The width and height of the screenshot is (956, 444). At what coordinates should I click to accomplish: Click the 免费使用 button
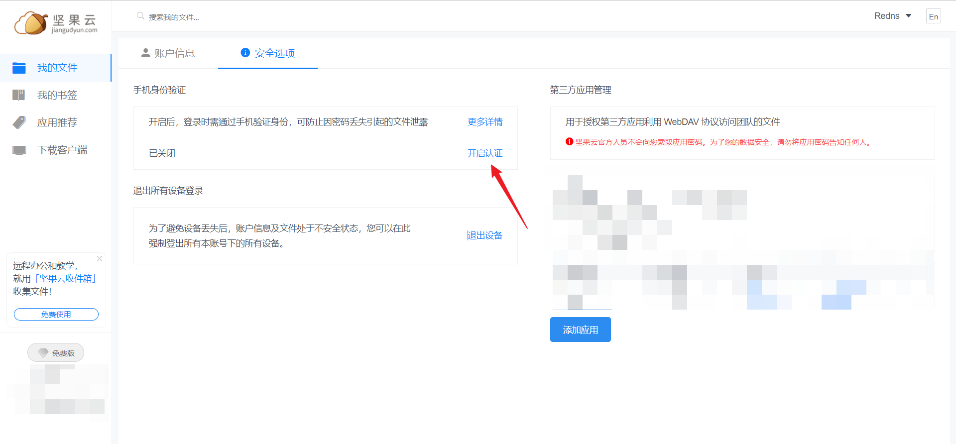pos(56,315)
